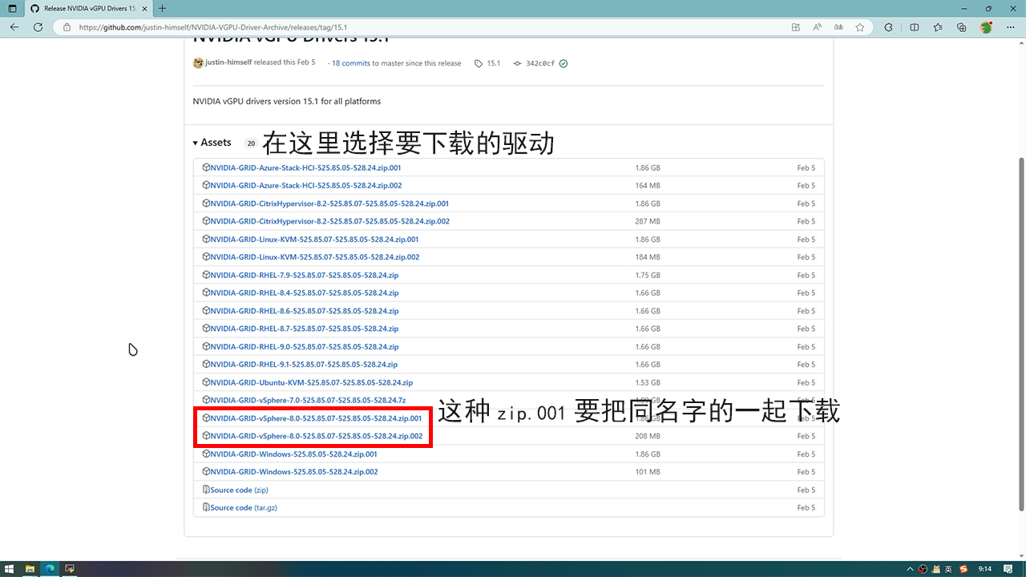1026x577 pixels.
Task: Click package icon of RHEL-8.7 zip
Action: (206, 329)
